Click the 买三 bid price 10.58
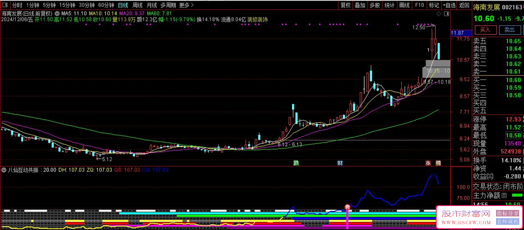 [x=513, y=95]
